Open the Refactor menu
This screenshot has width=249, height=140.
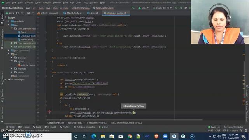tap(57, 3)
